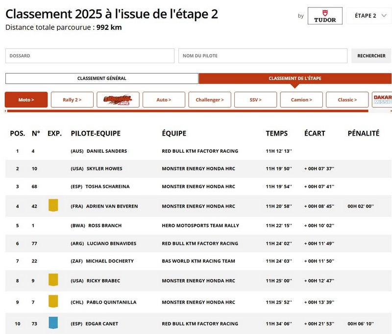Open the ÉTAPE 2 dropdown

point(368,15)
